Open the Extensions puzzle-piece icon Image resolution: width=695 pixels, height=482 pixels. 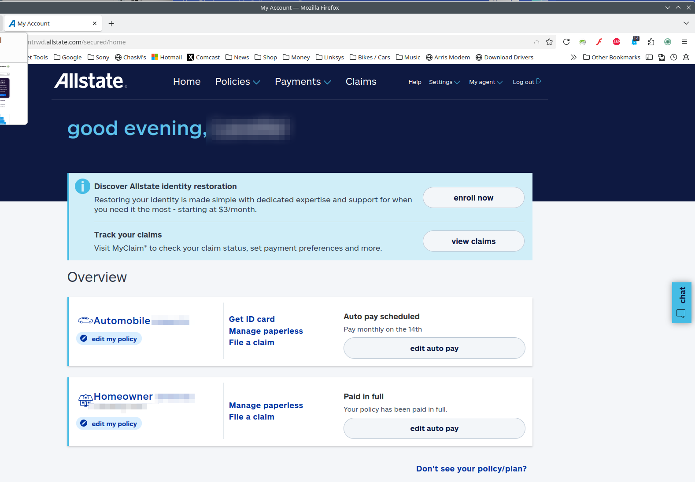click(651, 42)
